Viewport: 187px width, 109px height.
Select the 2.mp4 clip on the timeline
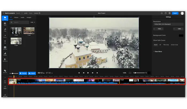pyautogui.click(x=12, y=81)
